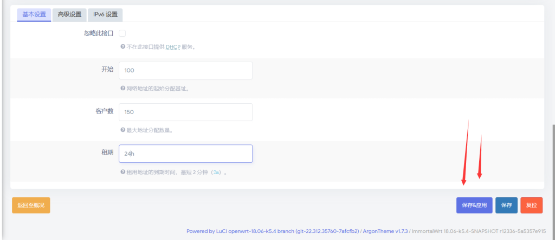The width and height of the screenshot is (555, 240).
Task: Click into the 租期 field showing 24h
Action: 185,154
